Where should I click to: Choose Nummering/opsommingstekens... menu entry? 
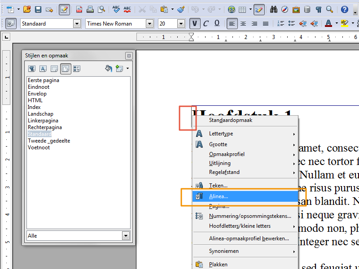(245, 216)
